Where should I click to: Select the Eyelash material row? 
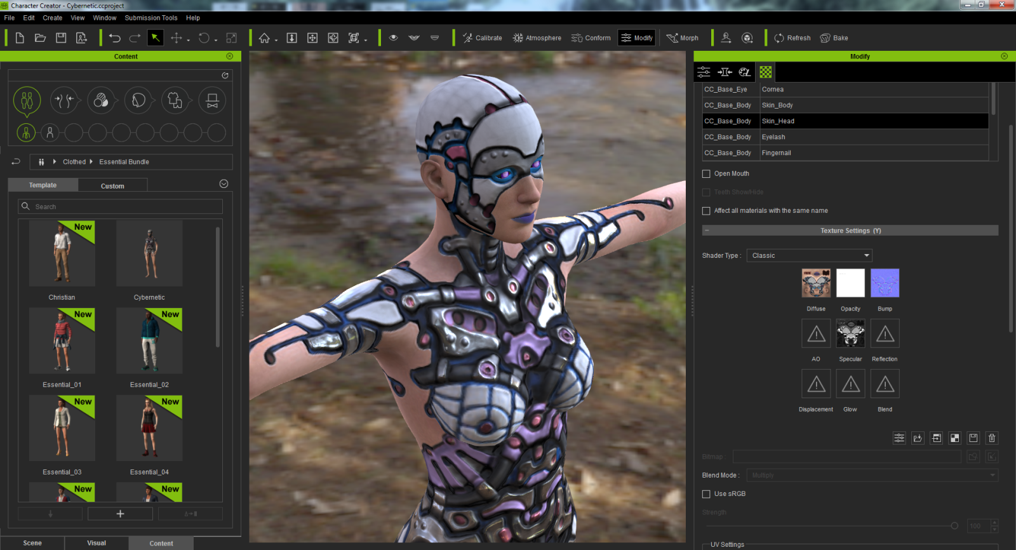(x=845, y=137)
